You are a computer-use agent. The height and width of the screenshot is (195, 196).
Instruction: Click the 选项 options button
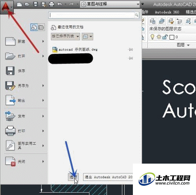73,177
